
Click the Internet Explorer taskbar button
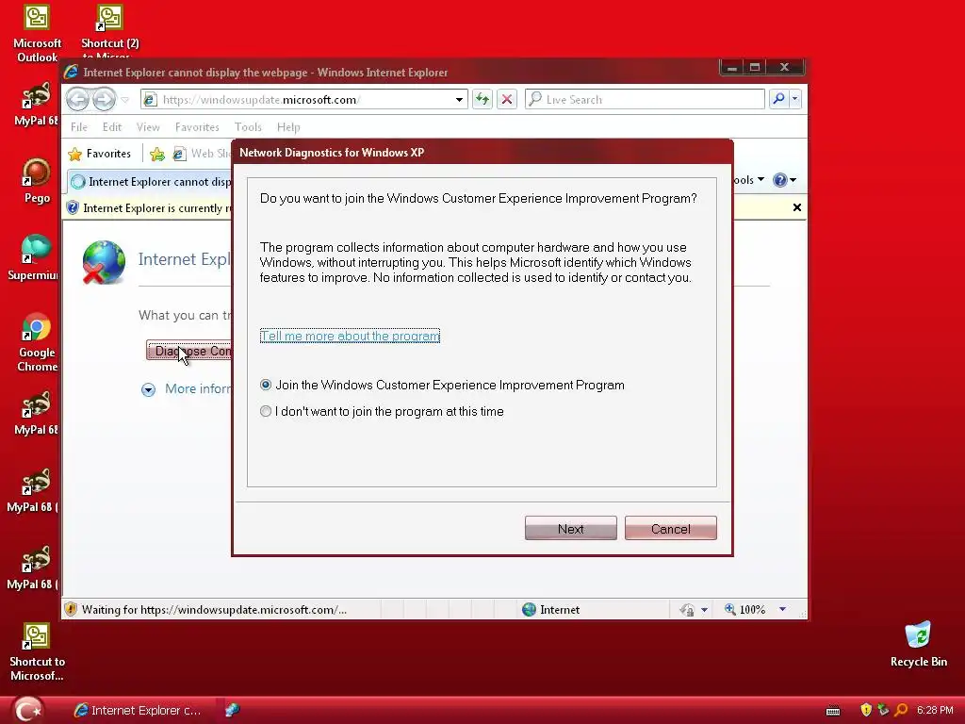139,710
